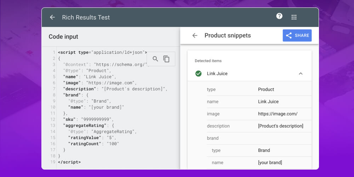This screenshot has width=354, height=177.
Task: Click the search icon in the code editor
Action: tap(155, 59)
